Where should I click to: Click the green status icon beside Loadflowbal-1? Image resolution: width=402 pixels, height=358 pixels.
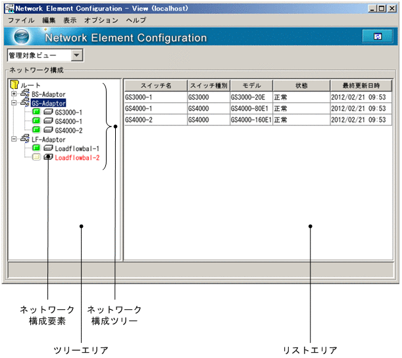pyautogui.click(x=37, y=149)
